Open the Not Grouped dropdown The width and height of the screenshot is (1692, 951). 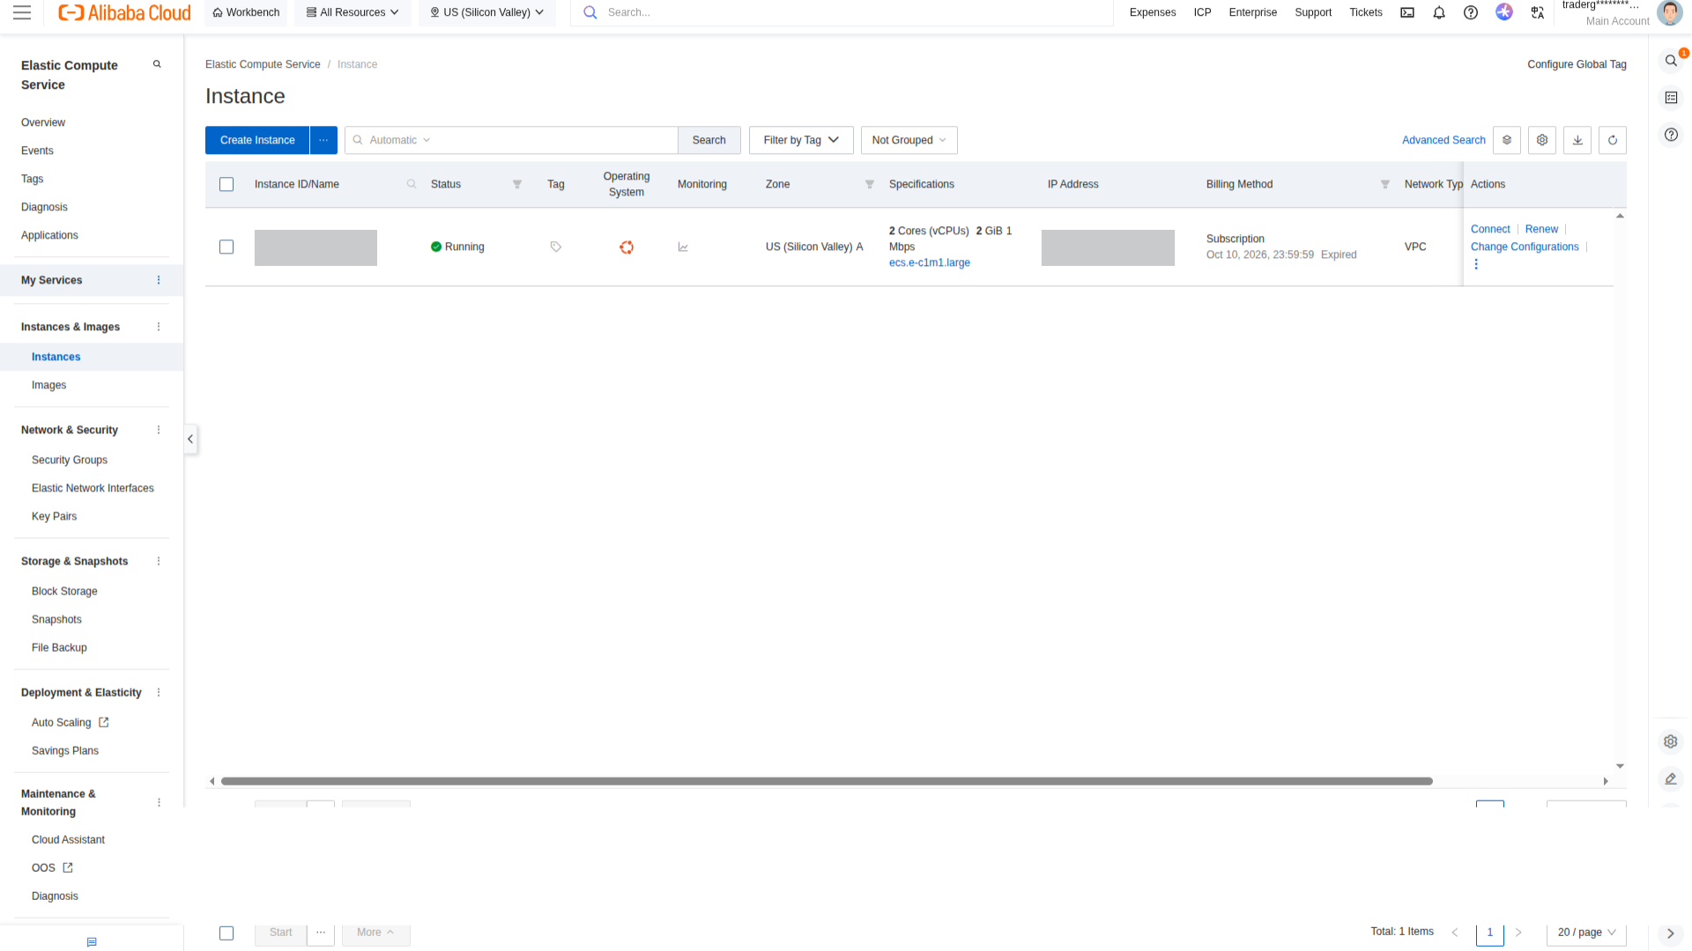909,140
